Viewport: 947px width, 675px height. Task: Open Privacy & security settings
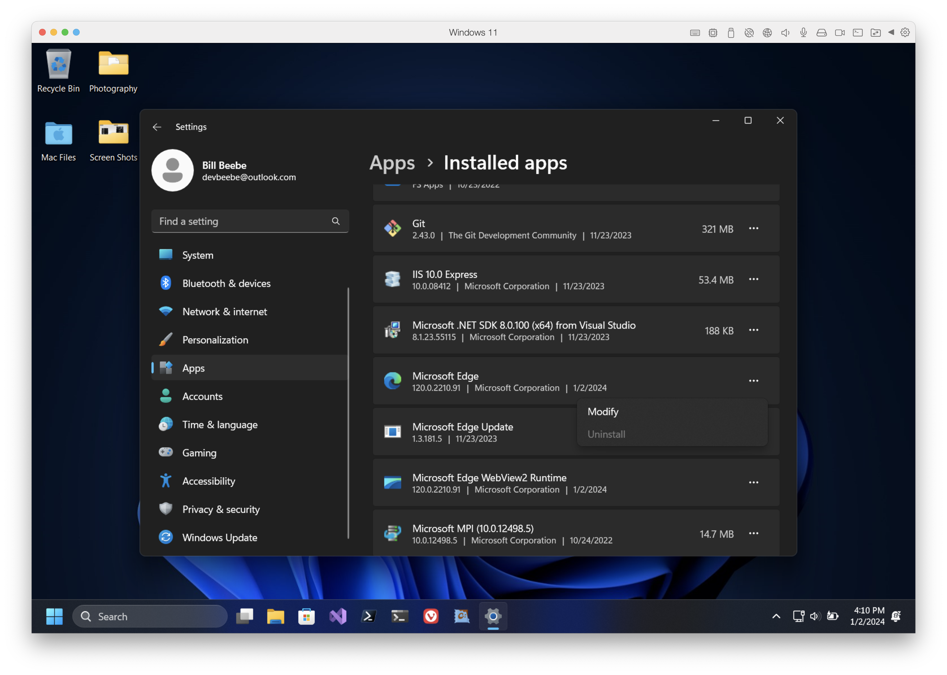[x=249, y=509]
